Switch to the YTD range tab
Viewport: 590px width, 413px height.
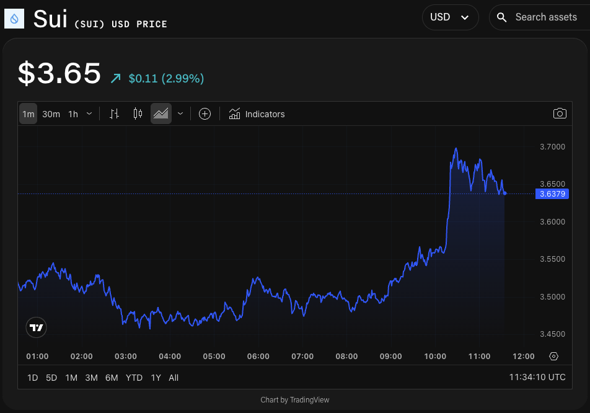coord(134,377)
